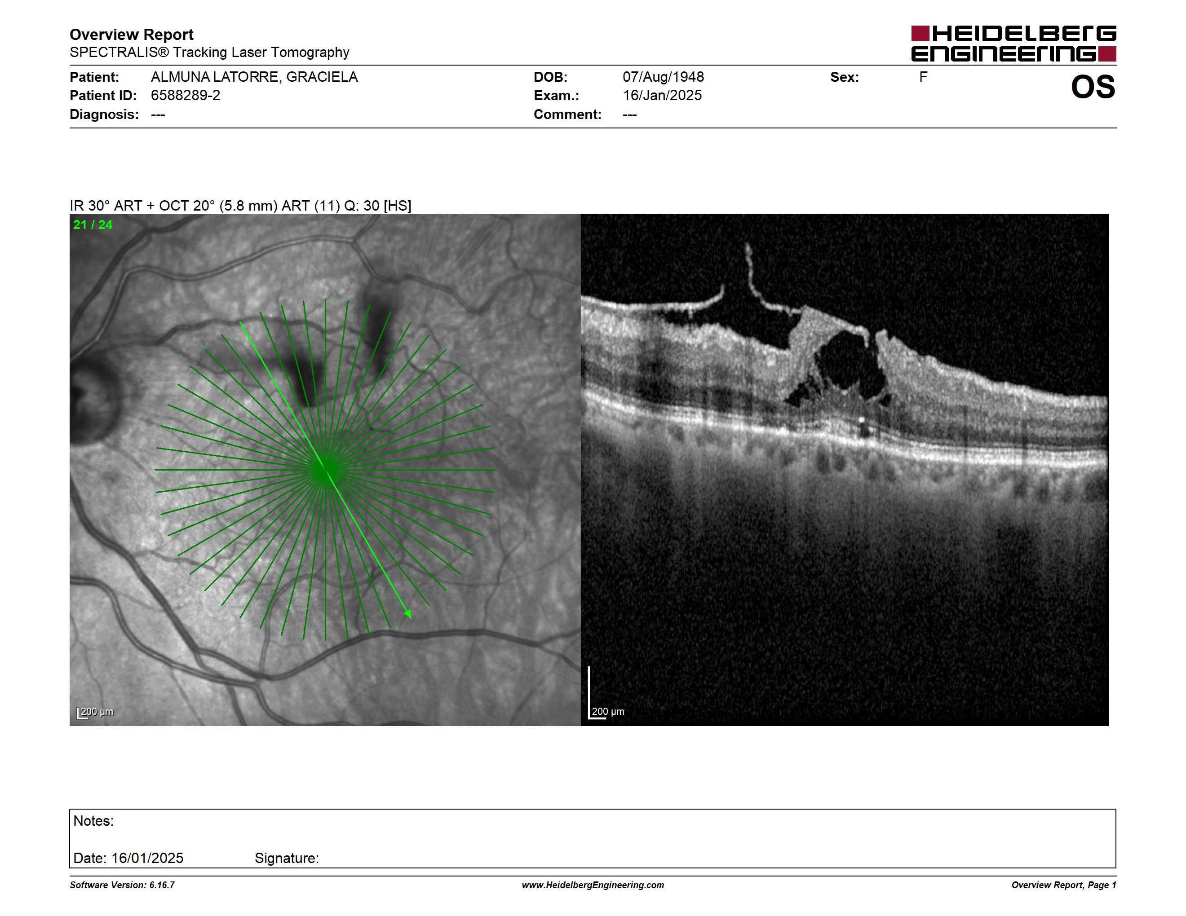Open the www.HeidelbergEngineering.com link
This screenshot has width=1186, height=916.
[x=593, y=885]
